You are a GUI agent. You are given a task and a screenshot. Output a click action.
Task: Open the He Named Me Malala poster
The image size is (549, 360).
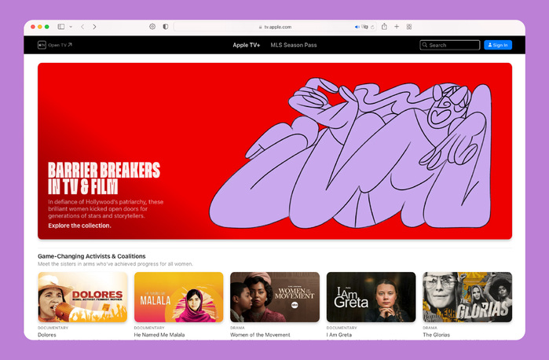tap(178, 297)
